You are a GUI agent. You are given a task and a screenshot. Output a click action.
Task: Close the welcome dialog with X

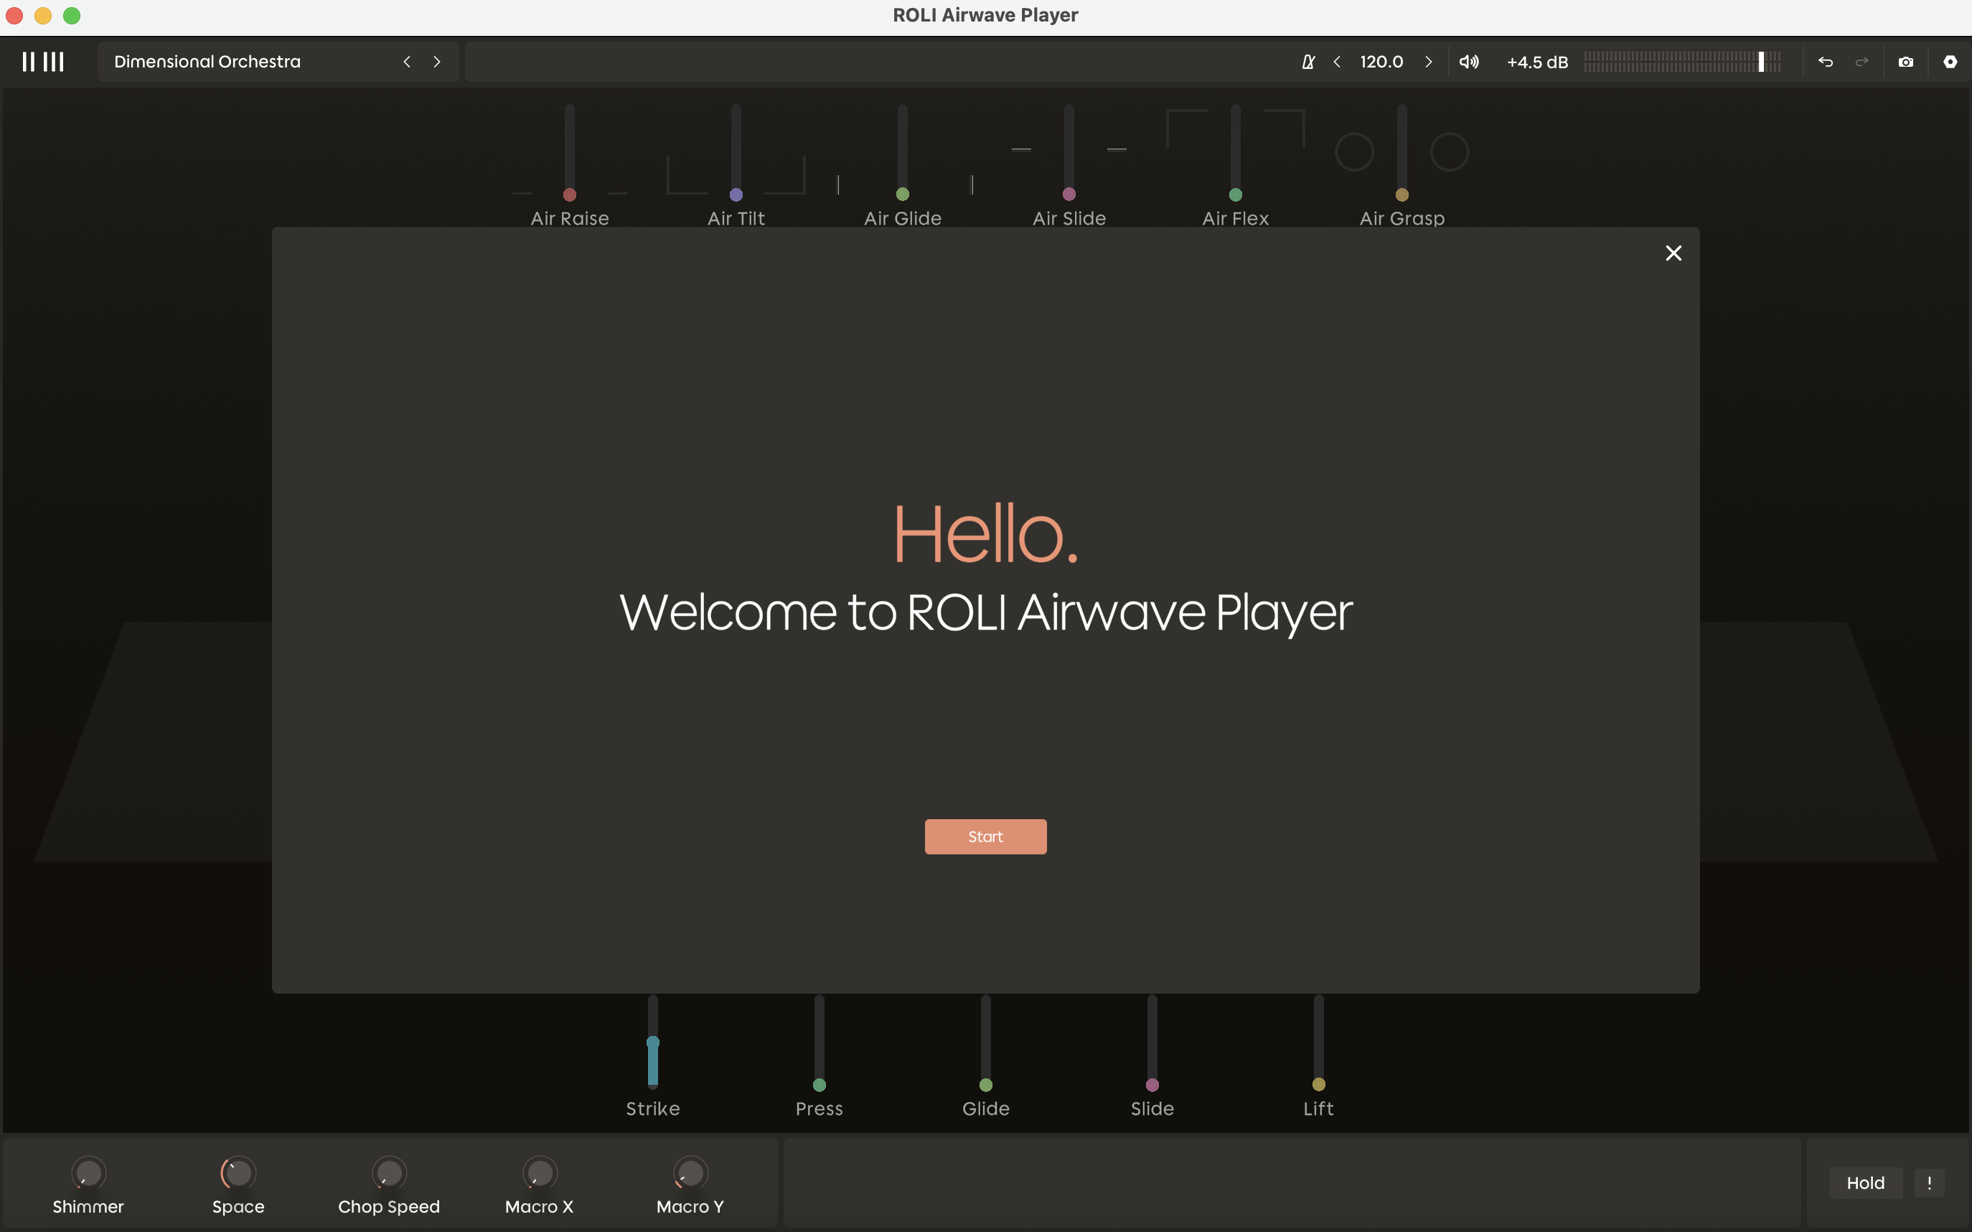pos(1673,253)
